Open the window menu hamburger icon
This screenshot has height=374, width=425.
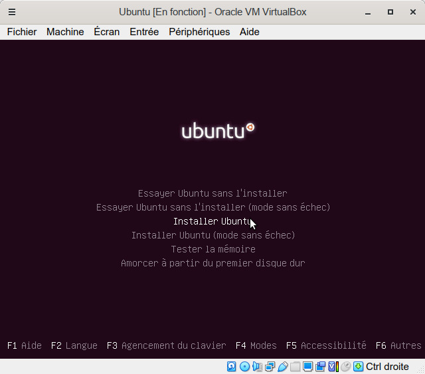point(12,12)
